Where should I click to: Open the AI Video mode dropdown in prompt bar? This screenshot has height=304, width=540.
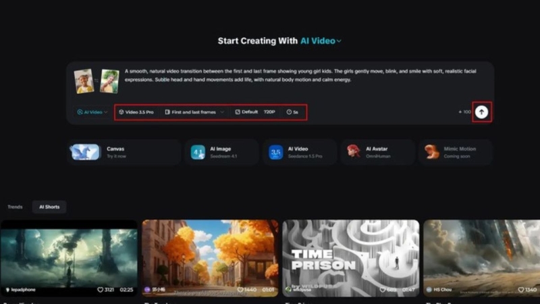click(92, 112)
